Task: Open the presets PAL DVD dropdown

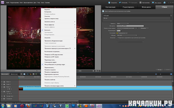Action: [127, 35]
